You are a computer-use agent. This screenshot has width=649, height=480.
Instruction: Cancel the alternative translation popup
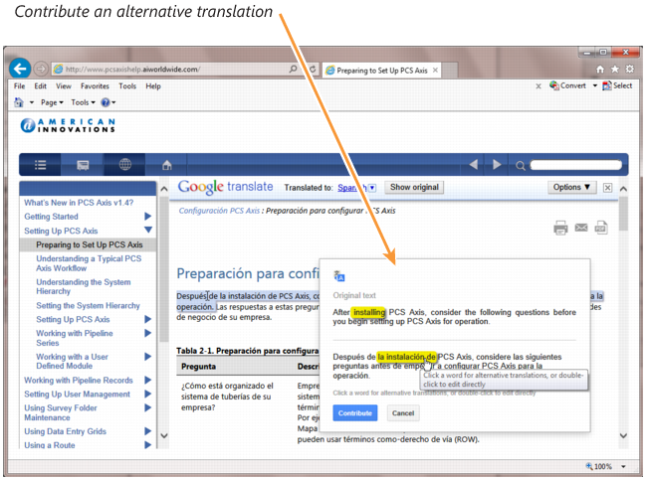click(402, 412)
